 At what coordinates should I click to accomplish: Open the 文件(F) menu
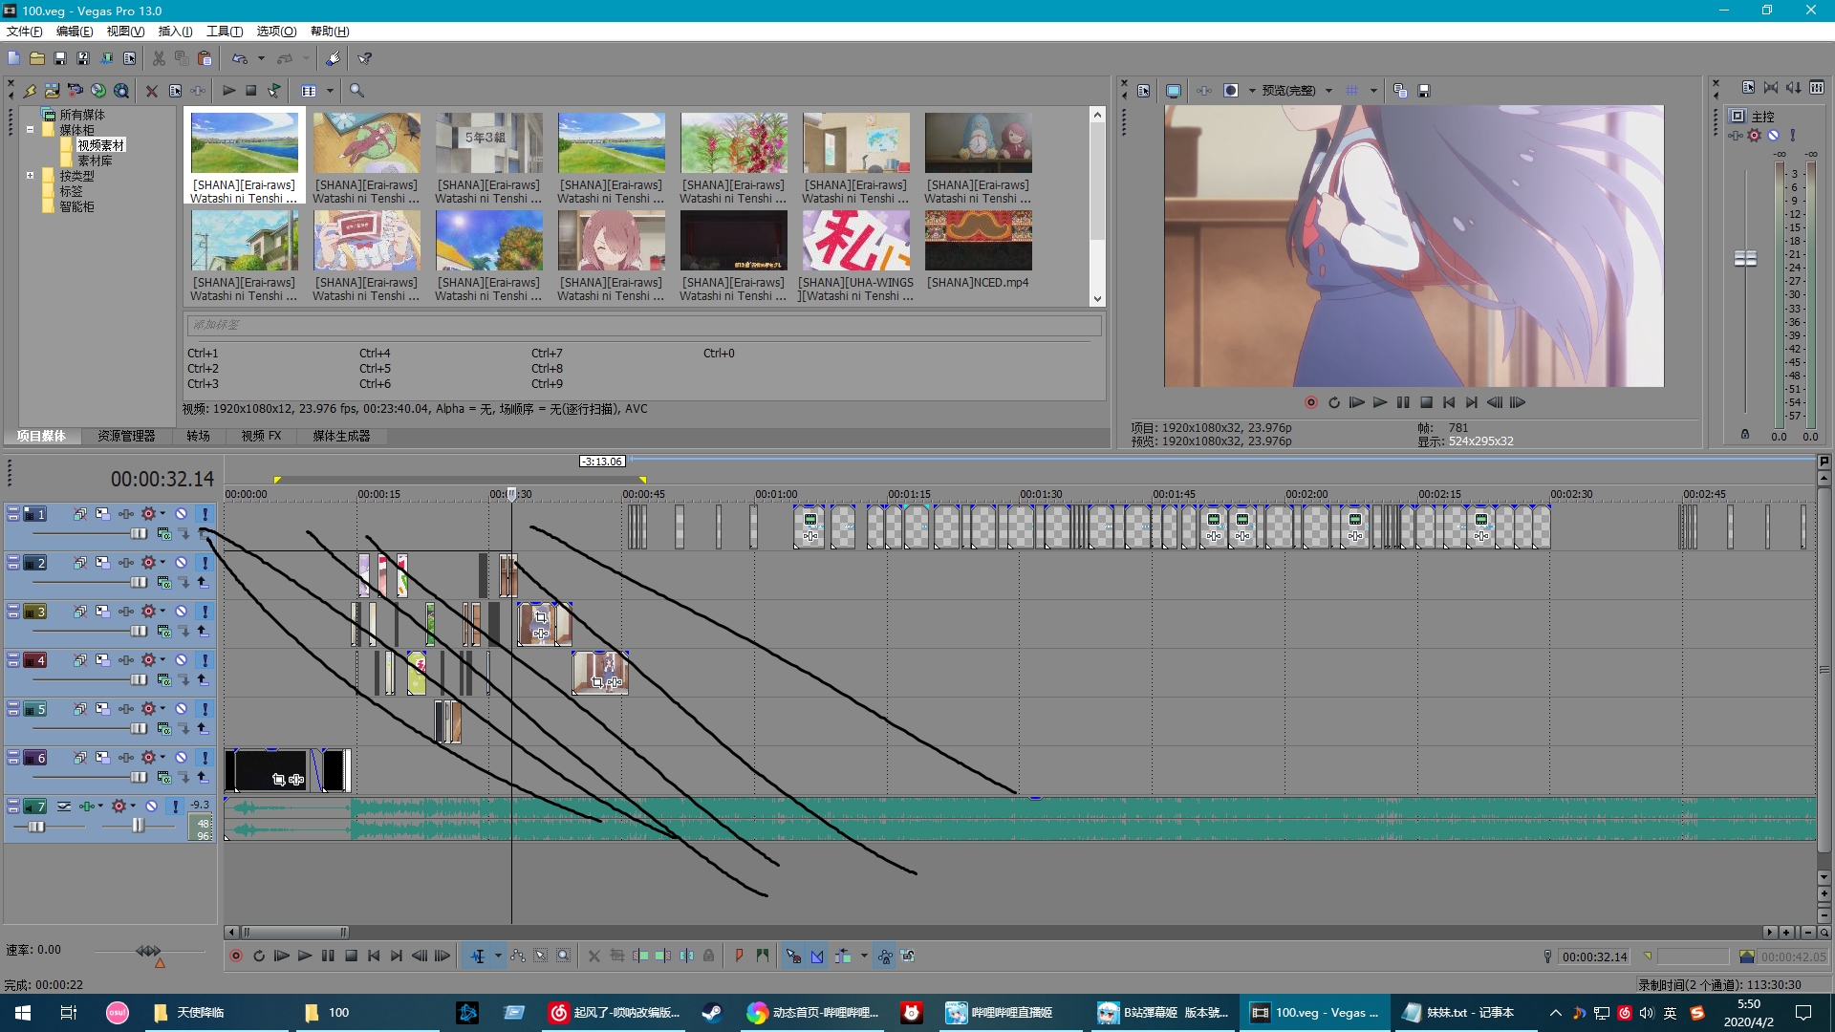point(25,32)
